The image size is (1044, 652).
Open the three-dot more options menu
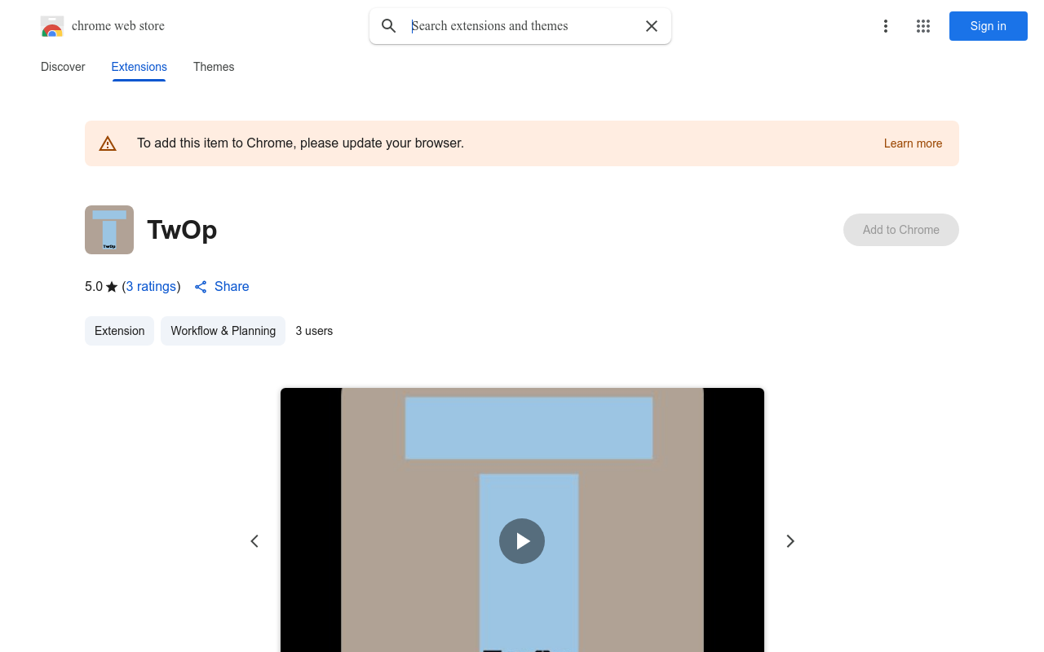point(885,26)
